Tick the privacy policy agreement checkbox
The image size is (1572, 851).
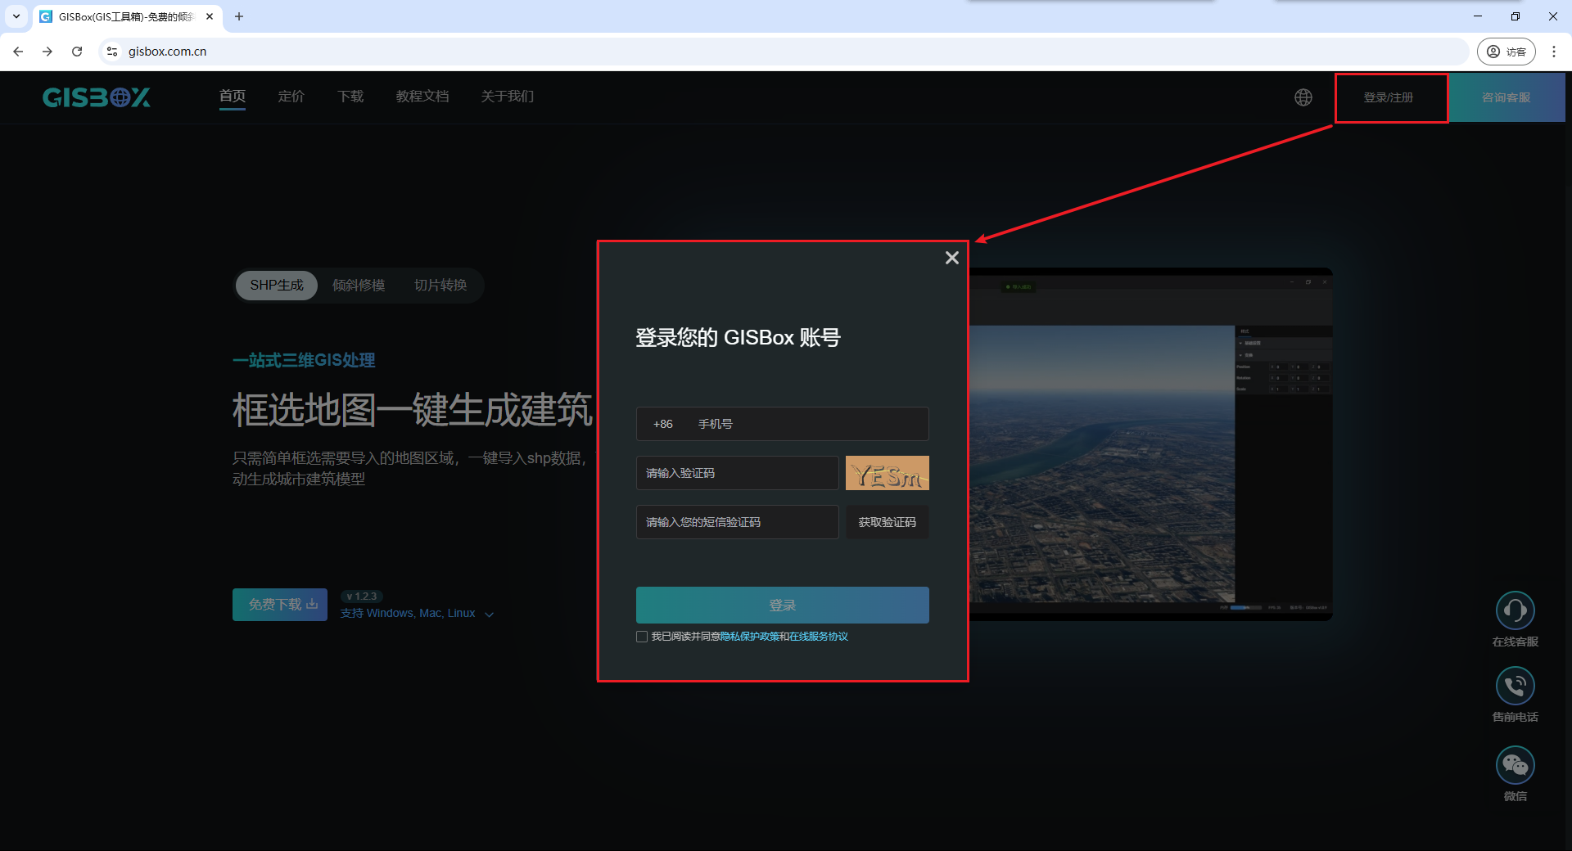tap(642, 637)
